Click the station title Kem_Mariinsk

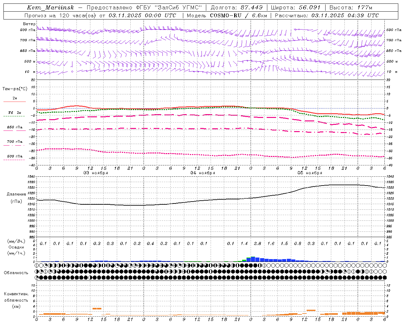pyautogui.click(x=51, y=8)
